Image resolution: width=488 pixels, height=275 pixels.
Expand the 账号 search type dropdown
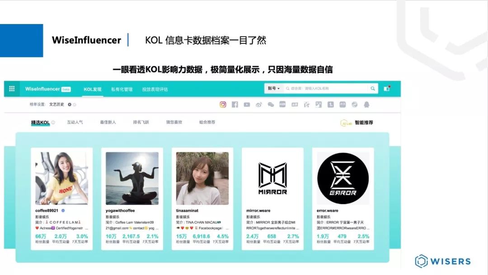(274, 89)
